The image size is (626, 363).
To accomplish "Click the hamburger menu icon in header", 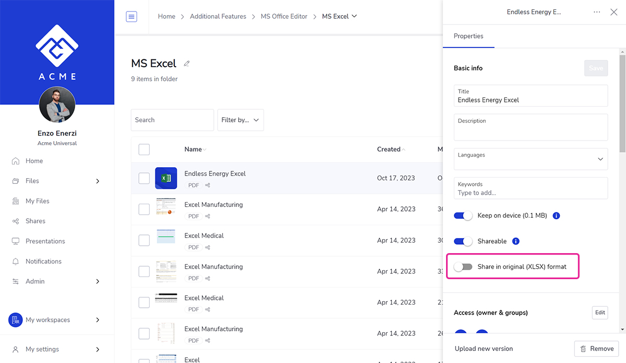I will 131,17.
